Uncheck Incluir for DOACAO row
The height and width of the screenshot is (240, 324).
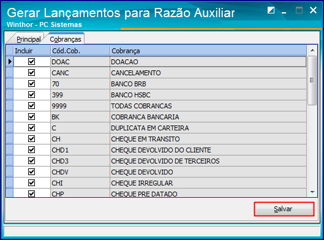coord(32,62)
